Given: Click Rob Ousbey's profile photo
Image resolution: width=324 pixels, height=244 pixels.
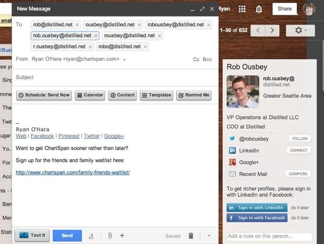Looking at the screenshot, I should tap(243, 91).
